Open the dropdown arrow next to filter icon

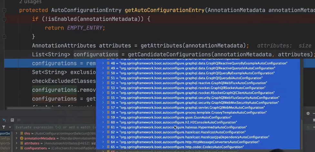pyautogui.click(x=10, y=127)
